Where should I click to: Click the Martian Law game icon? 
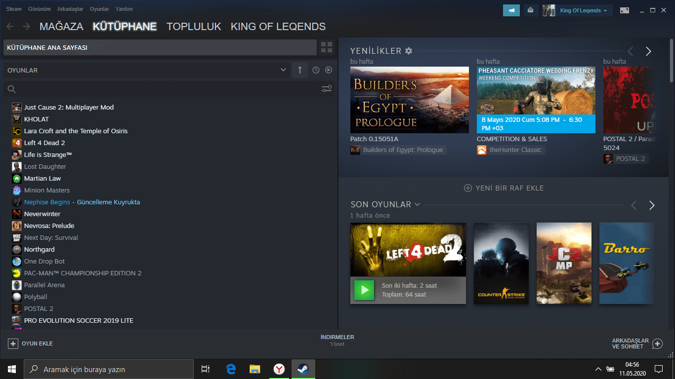[x=17, y=178]
